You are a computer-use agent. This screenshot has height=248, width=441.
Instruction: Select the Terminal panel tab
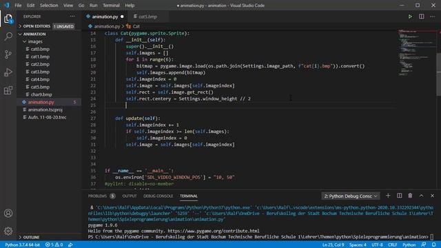click(189, 196)
